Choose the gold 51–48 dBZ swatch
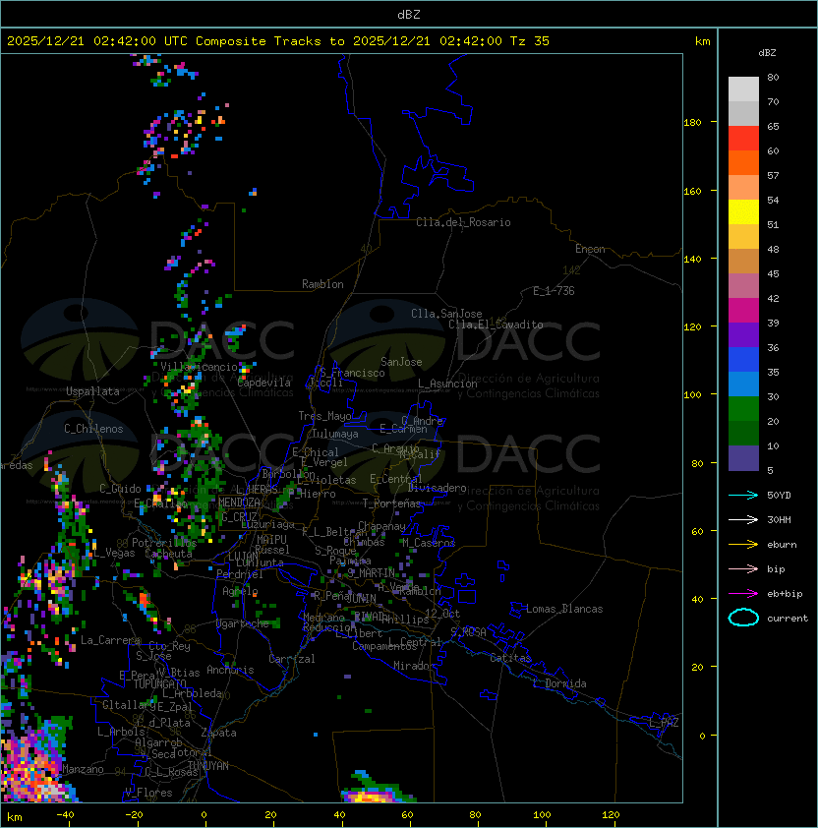This screenshot has width=818, height=828. pos(743,237)
